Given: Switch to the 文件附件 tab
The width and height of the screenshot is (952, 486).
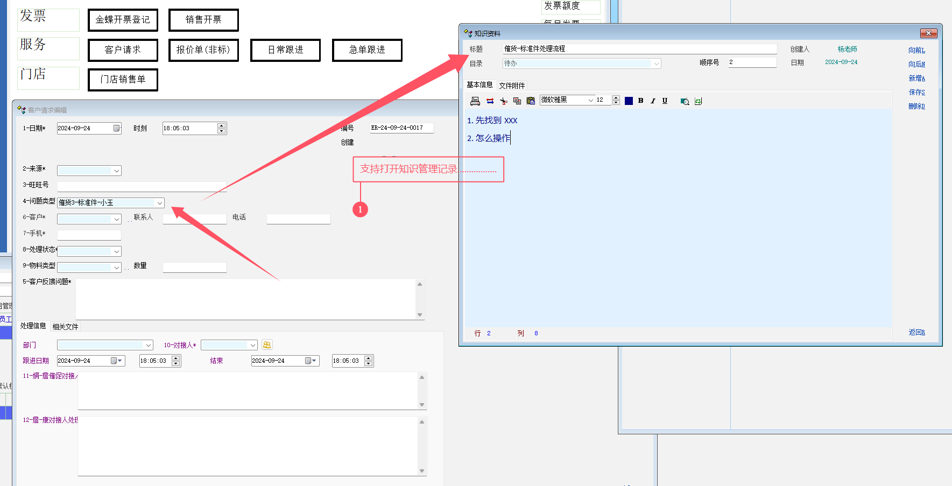Looking at the screenshot, I should click(512, 86).
